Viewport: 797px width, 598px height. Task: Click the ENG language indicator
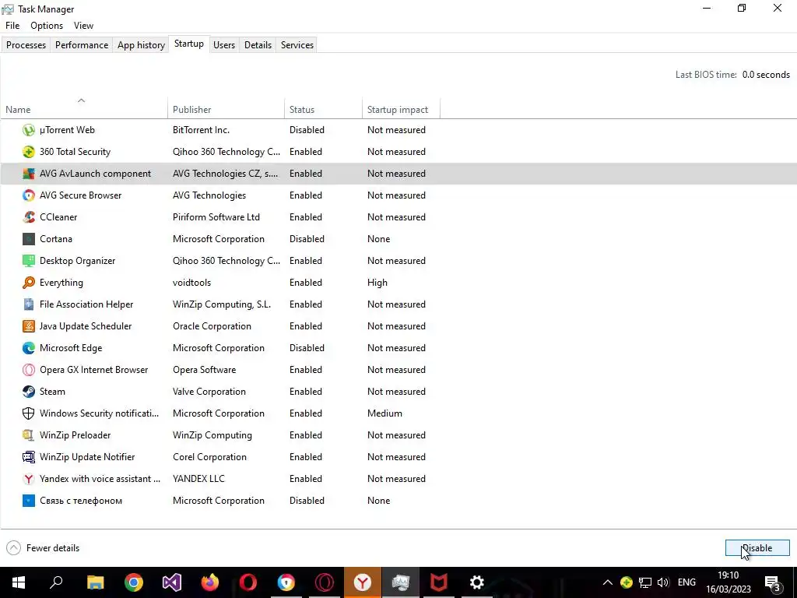click(686, 582)
